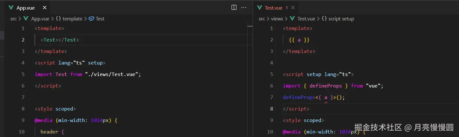Click the problem count badge on Test.vue tab
Viewport: 459px width, 137px height.
click(x=287, y=8)
